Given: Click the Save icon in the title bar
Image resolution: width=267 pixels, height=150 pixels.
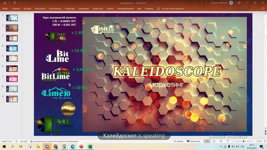Looking at the screenshot, I should pyautogui.click(x=4, y=3).
